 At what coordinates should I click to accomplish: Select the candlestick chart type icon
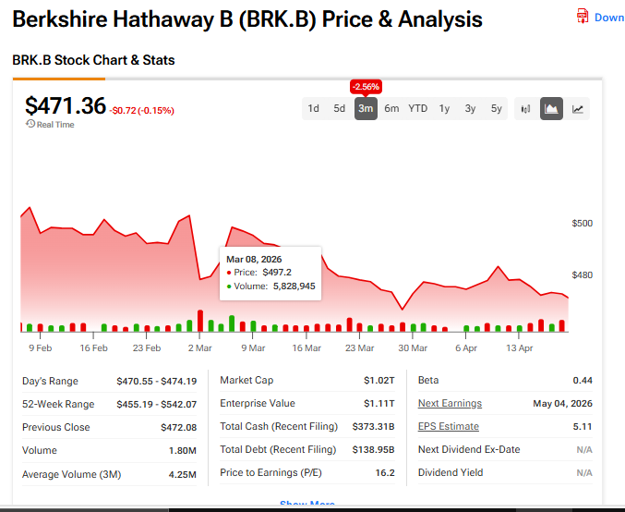525,108
